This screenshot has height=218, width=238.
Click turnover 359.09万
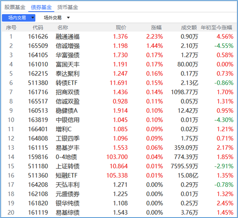(186, 148)
